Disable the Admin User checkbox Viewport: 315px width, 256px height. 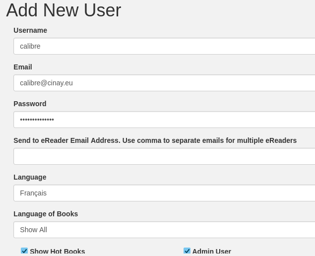pyautogui.click(x=187, y=251)
